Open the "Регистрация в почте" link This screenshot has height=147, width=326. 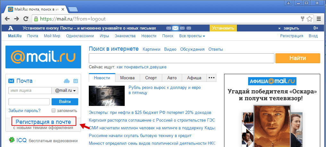[43, 122]
